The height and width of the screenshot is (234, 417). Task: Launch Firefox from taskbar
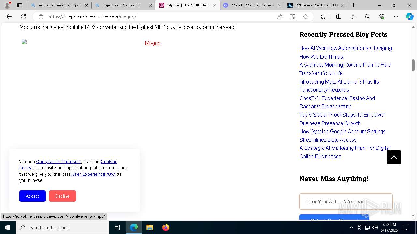pyautogui.click(x=165, y=227)
